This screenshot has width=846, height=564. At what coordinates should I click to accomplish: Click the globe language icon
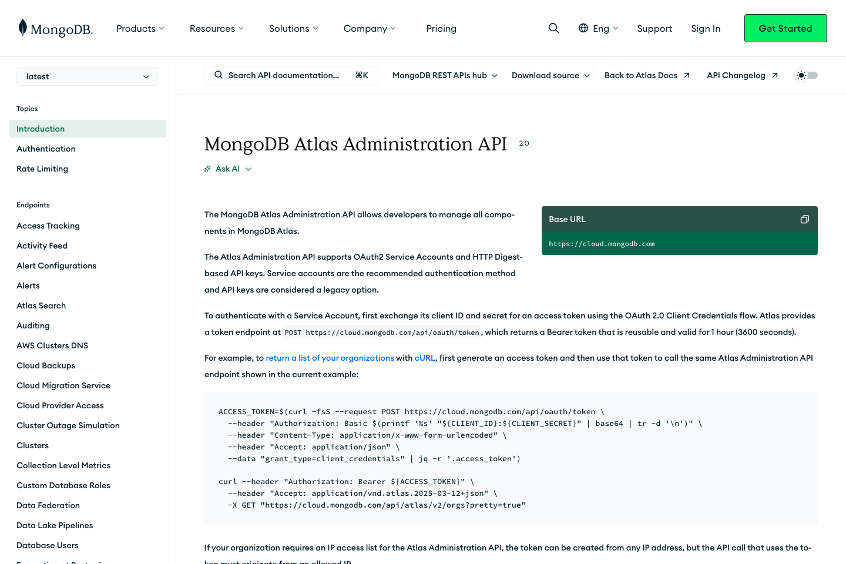(x=583, y=28)
